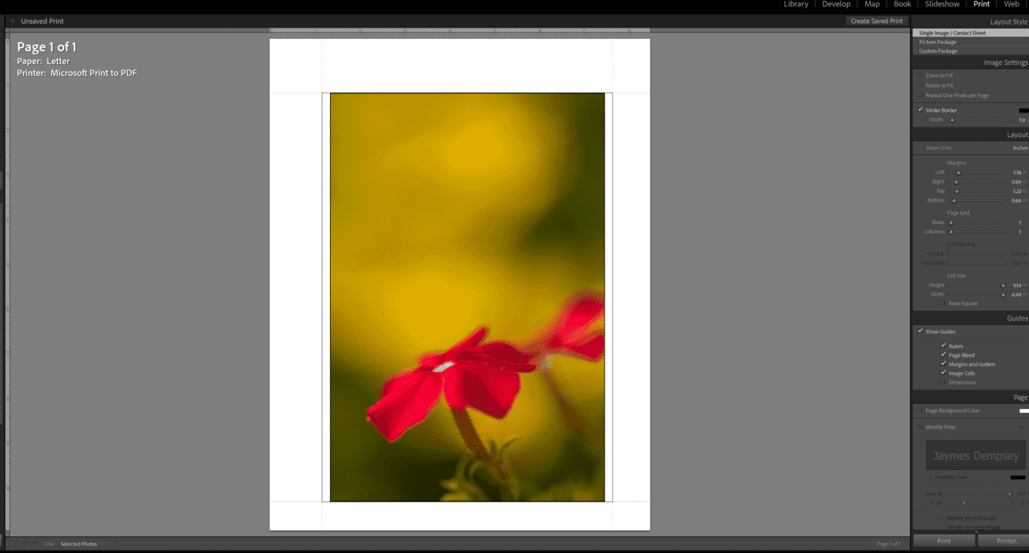Image resolution: width=1029 pixels, height=553 pixels.
Task: Click the Scale slider handle under Identity Plate
Action: click(x=963, y=503)
